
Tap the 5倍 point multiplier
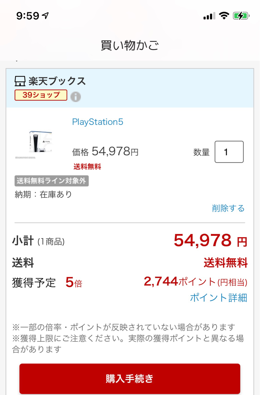pos(74,283)
